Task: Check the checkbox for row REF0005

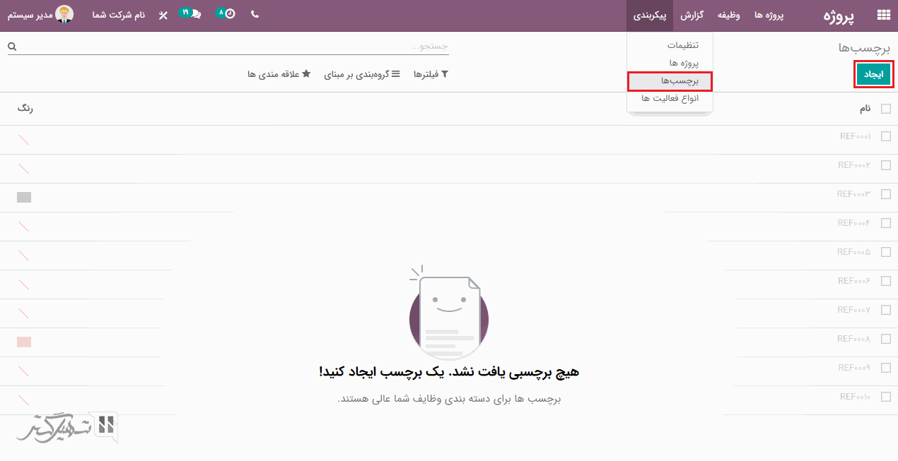Action: [885, 253]
